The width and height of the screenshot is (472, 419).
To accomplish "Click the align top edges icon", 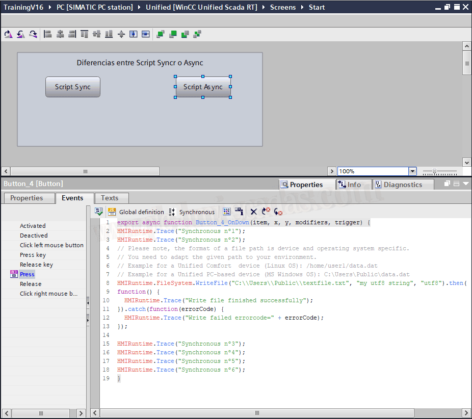I will click(85, 34).
